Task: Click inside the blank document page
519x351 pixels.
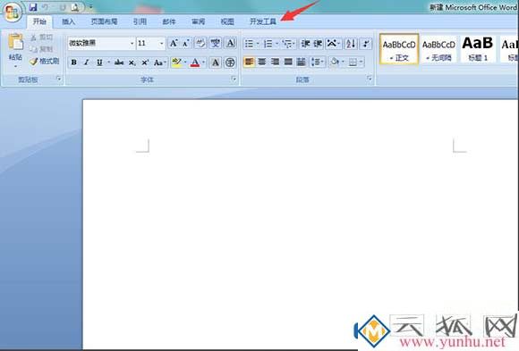Action: coord(301,224)
